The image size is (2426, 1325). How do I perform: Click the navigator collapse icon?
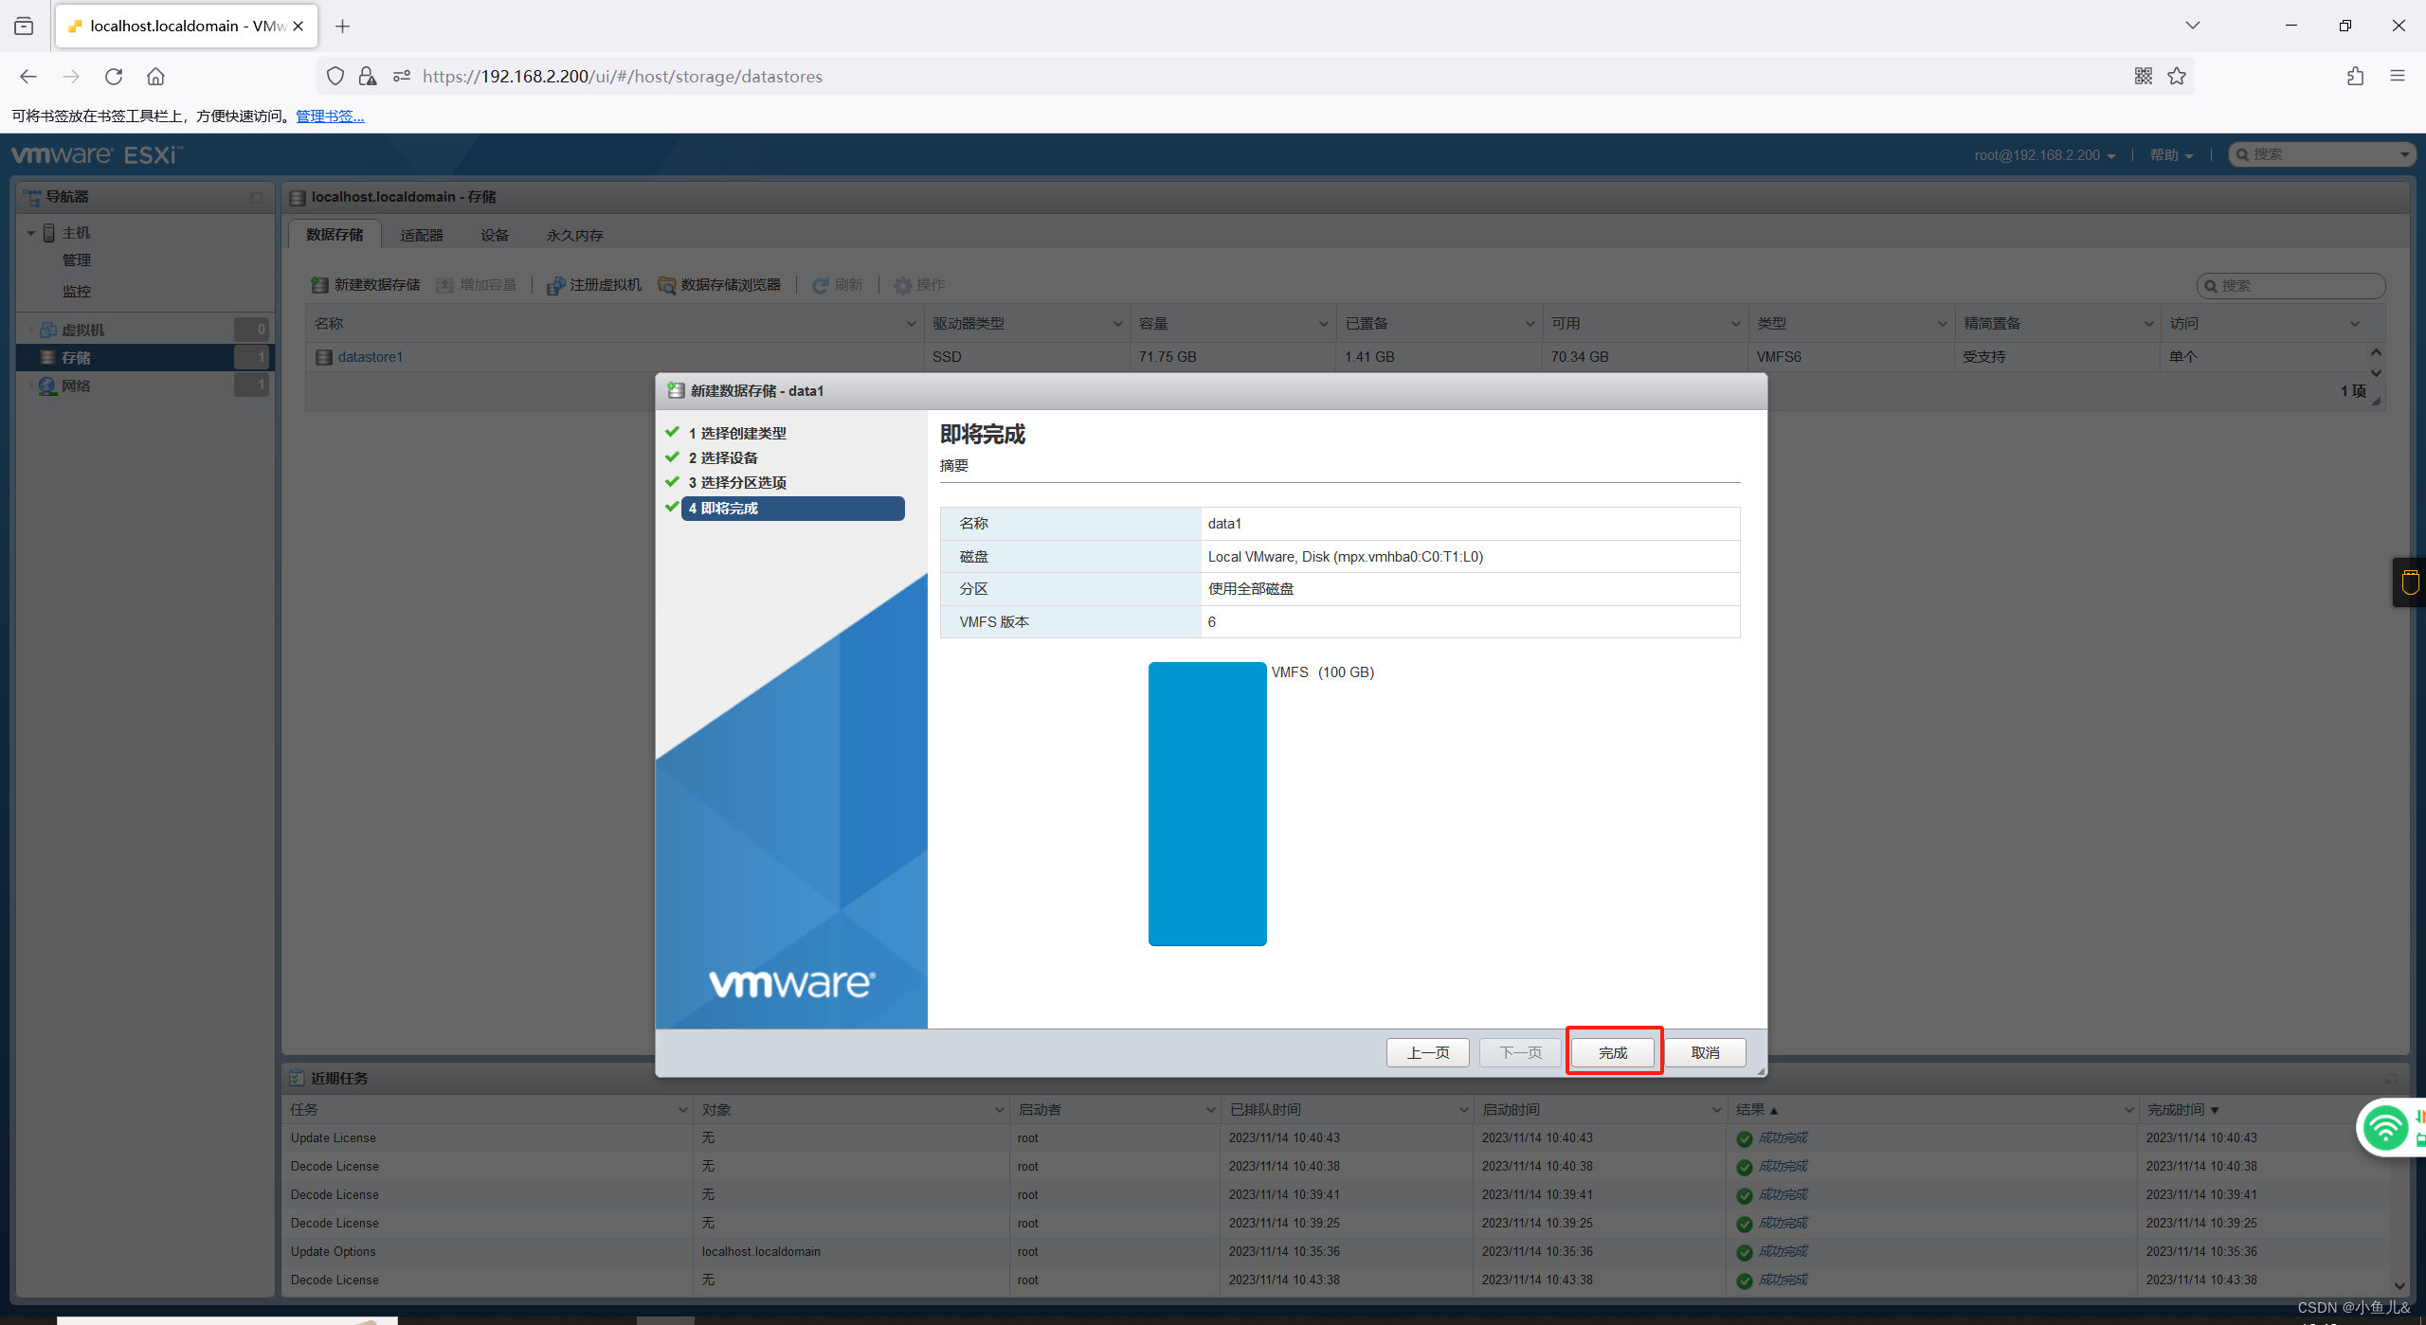256,197
